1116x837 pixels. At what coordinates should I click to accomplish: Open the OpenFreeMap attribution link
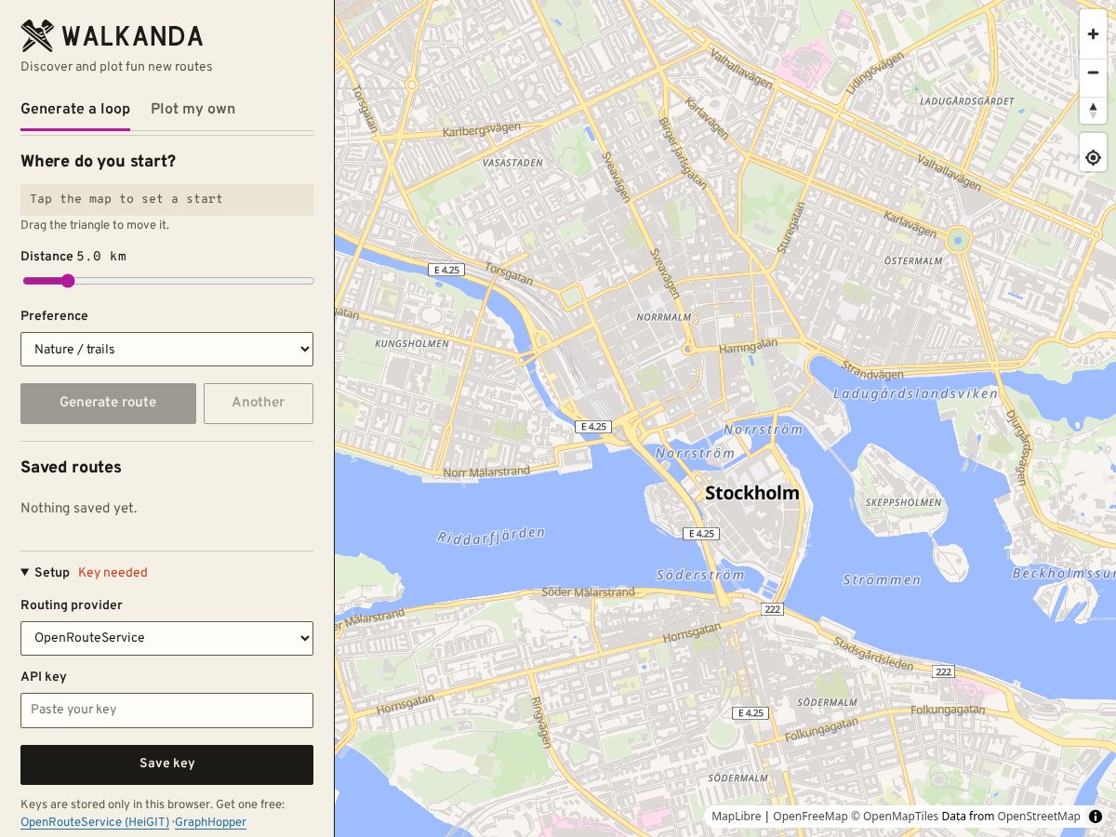coord(810,817)
